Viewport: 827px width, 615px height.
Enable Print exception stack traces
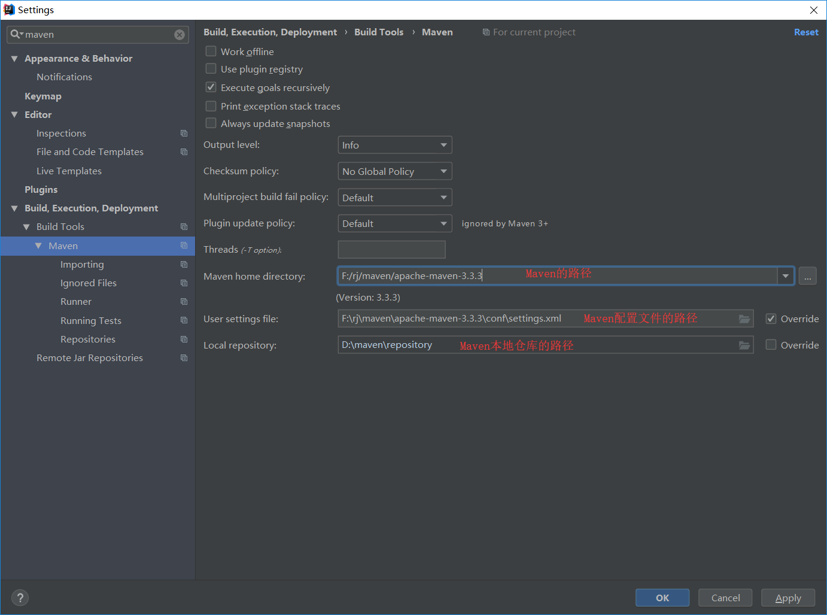pyautogui.click(x=211, y=106)
